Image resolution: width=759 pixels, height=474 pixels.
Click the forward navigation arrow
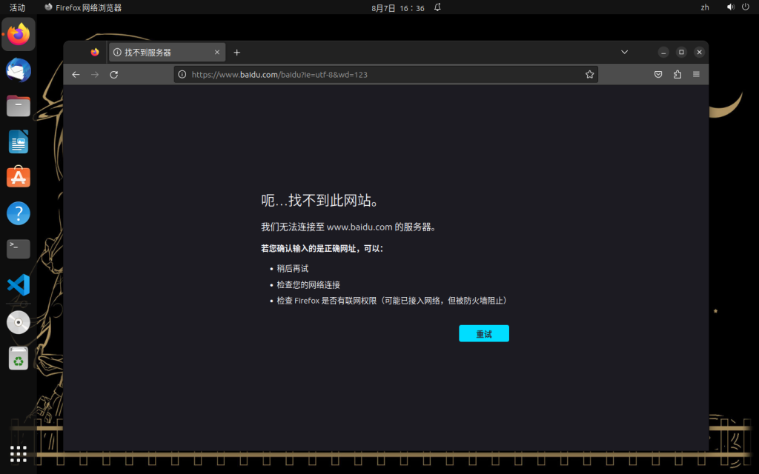click(x=95, y=75)
